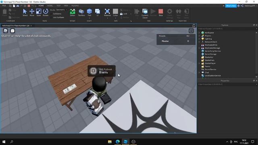Switch to the HOME ribbon tab

41,6
